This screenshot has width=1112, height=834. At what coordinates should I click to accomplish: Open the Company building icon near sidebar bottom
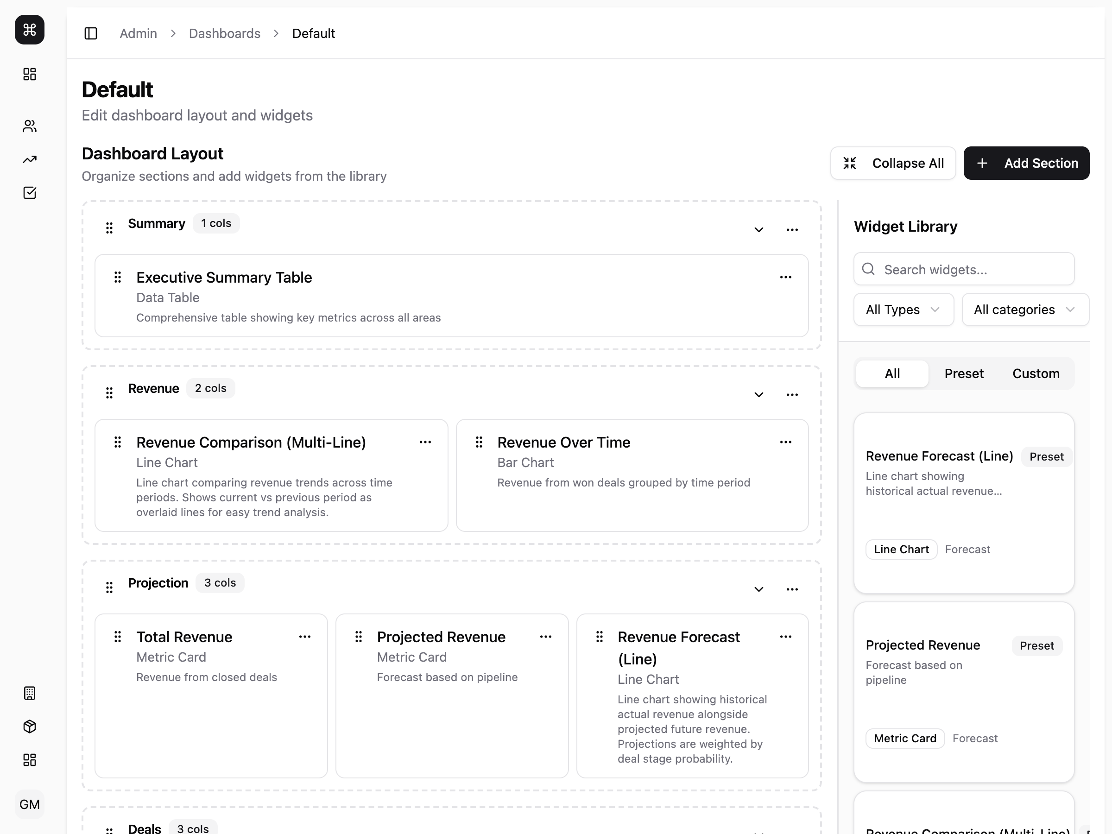29,693
